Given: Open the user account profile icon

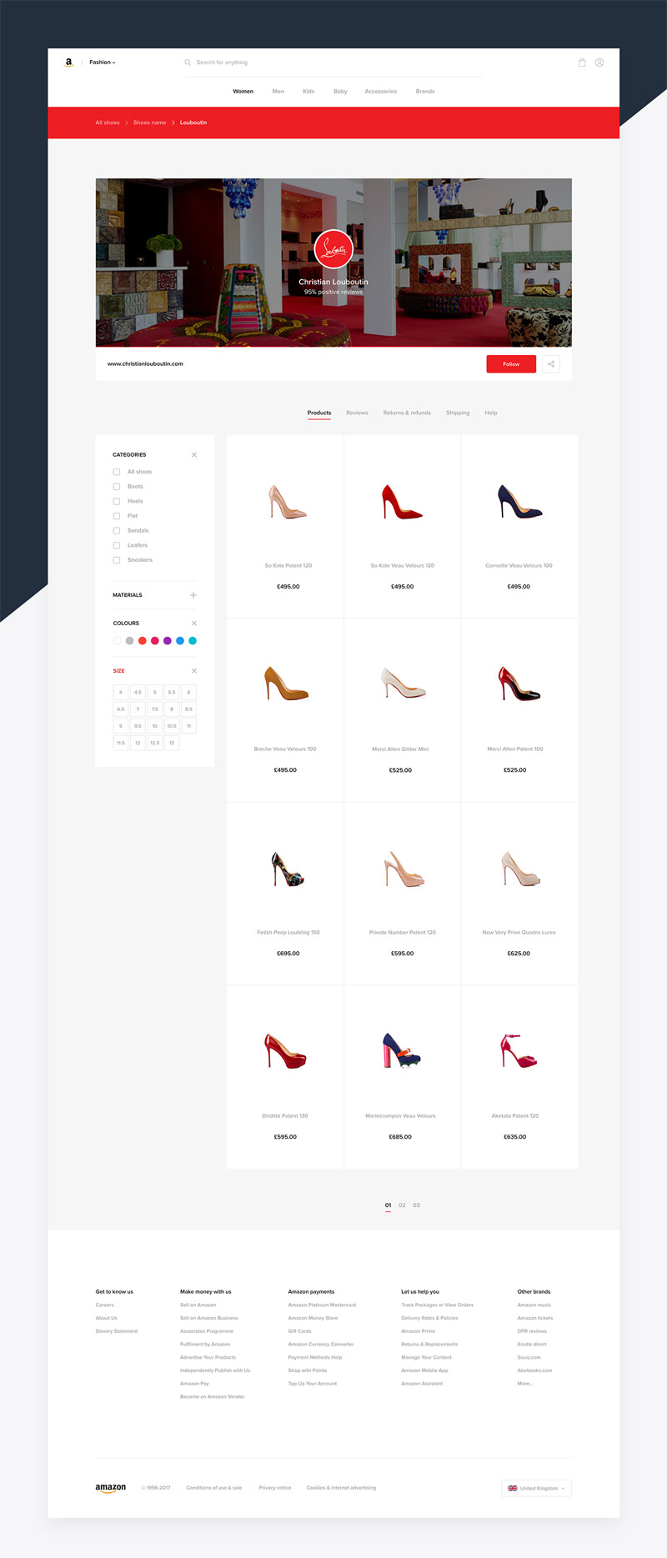Looking at the screenshot, I should (x=599, y=63).
